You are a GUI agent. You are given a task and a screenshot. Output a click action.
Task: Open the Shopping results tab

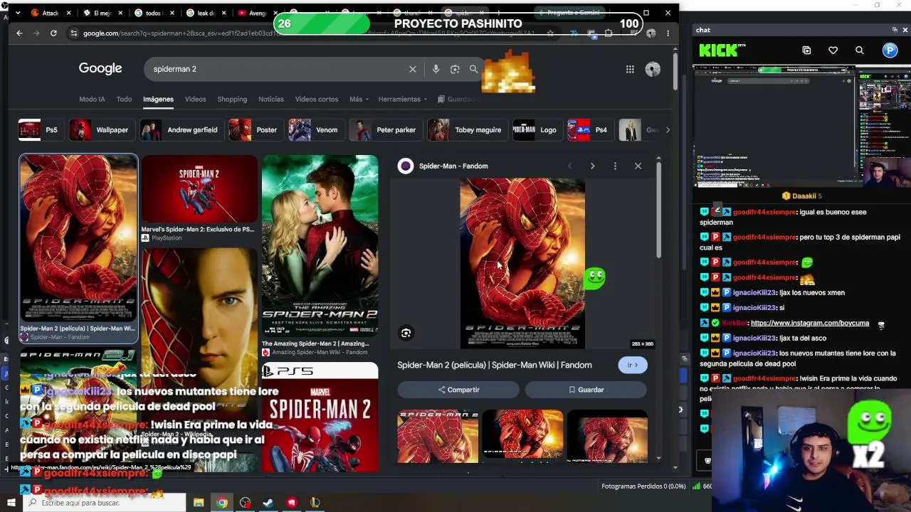click(232, 99)
